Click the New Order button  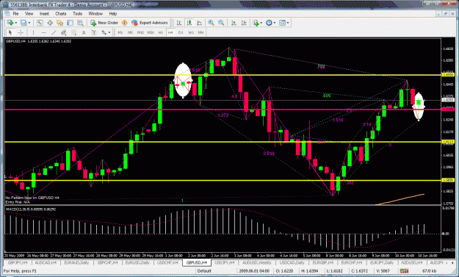(104, 23)
